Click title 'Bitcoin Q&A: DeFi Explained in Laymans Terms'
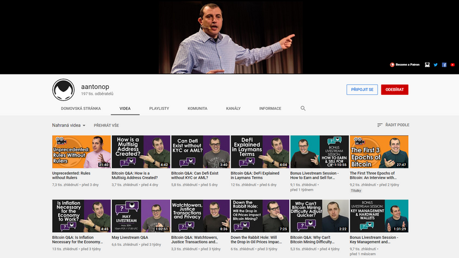459x258 pixels. (255, 175)
